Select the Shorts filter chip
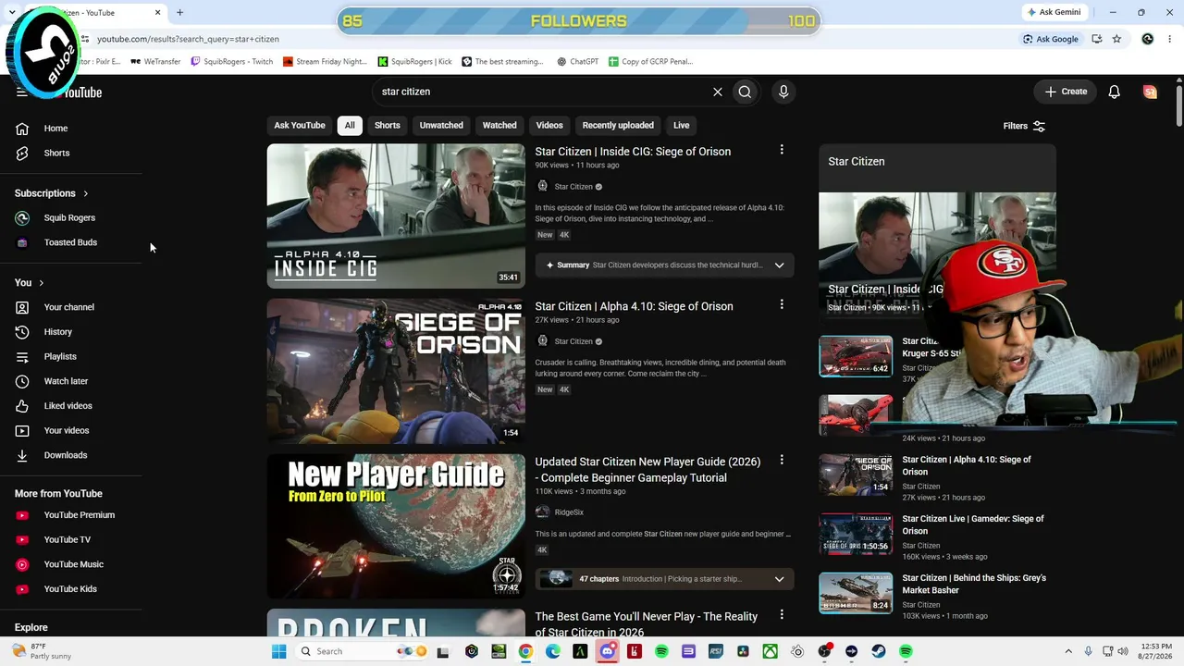Screen dimensions: 1184x666 [388, 126]
